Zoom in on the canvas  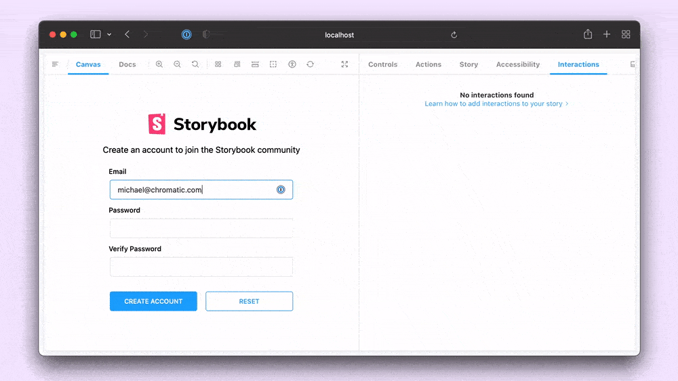159,64
